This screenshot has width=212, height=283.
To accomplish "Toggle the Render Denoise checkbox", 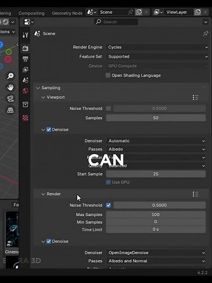I will pos(48,241).
